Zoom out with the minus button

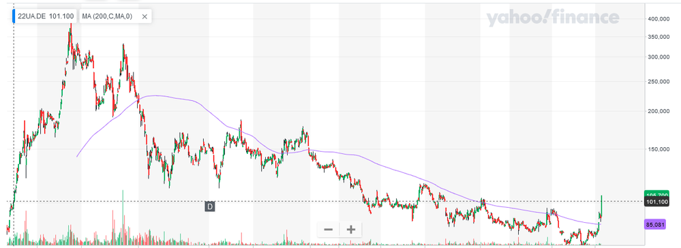click(x=329, y=230)
